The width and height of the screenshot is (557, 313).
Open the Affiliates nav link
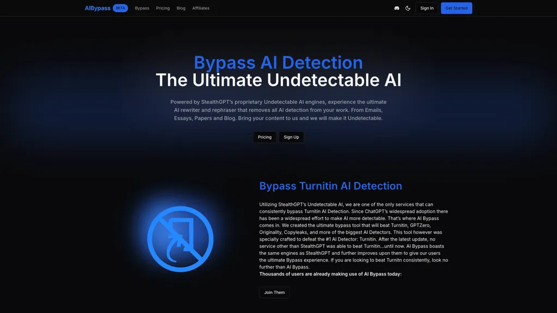point(201,8)
